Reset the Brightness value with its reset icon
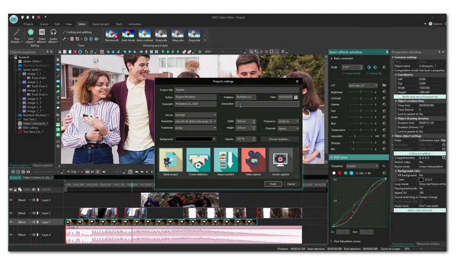Image resolution: width=456 pixels, height=265 pixels. (x=384, y=92)
